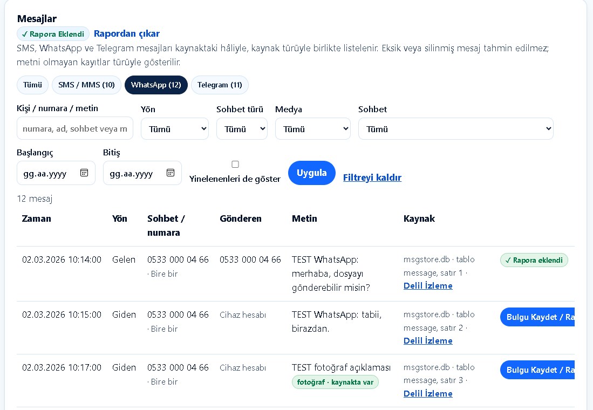Screen dimensions: 593x410
Task: Click timestamp 02.03.2026 10:14:00
Action: tap(62, 259)
